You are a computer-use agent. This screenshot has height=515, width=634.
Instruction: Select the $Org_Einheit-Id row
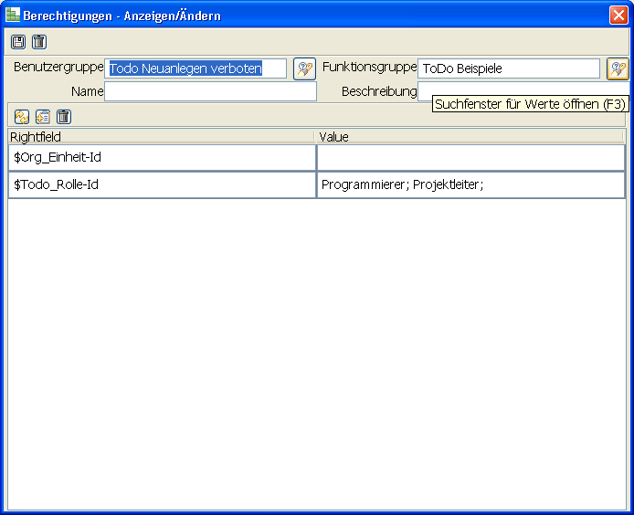click(162, 157)
